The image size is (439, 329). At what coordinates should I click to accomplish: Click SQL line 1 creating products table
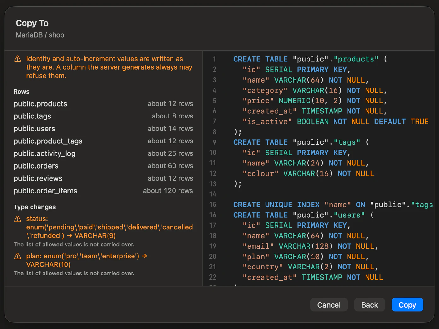coord(310,59)
